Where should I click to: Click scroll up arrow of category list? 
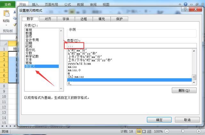point(61,31)
